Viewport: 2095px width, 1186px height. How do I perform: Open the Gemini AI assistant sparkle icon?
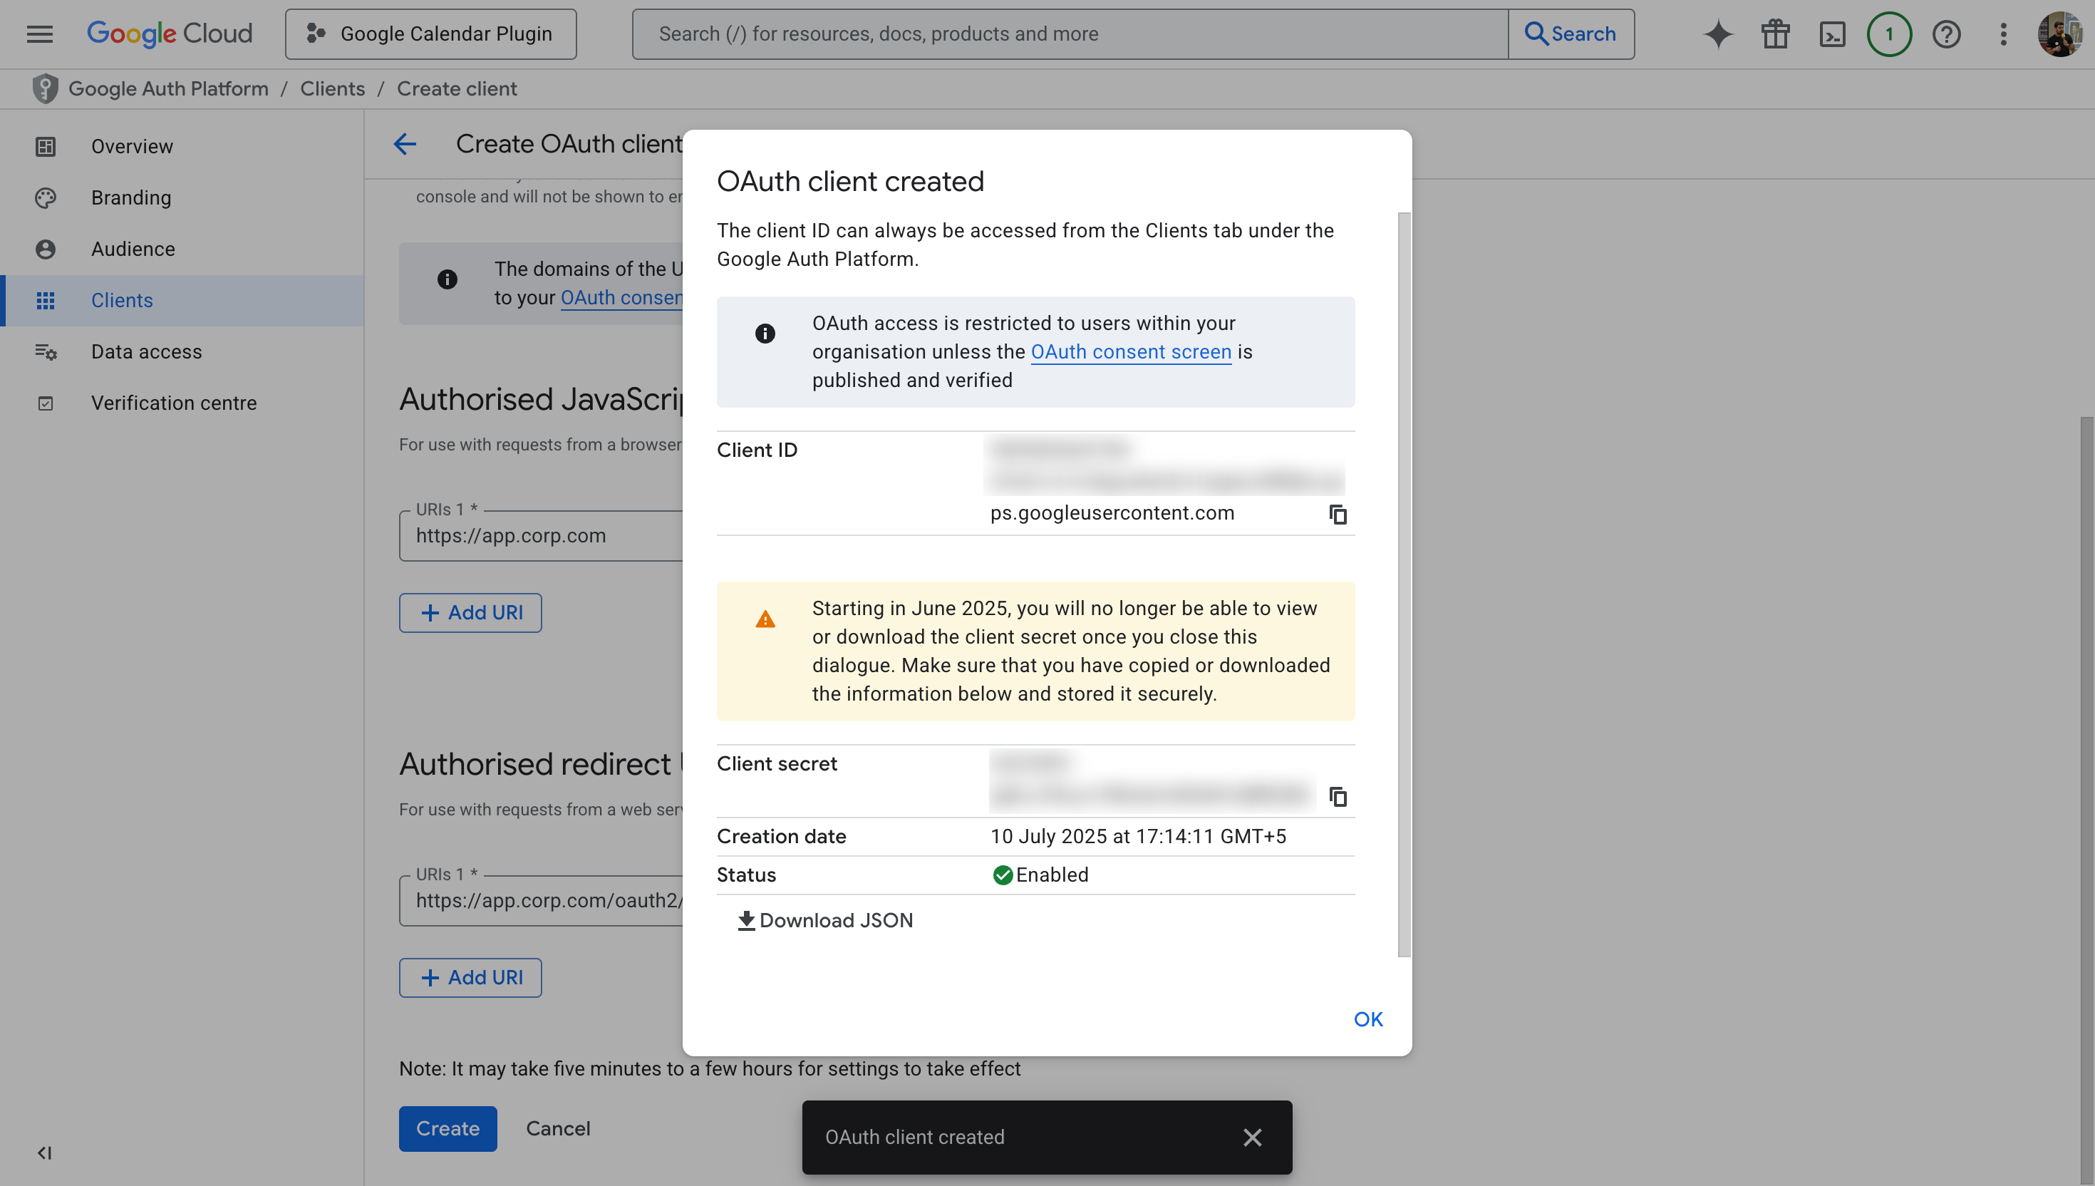coord(1718,34)
